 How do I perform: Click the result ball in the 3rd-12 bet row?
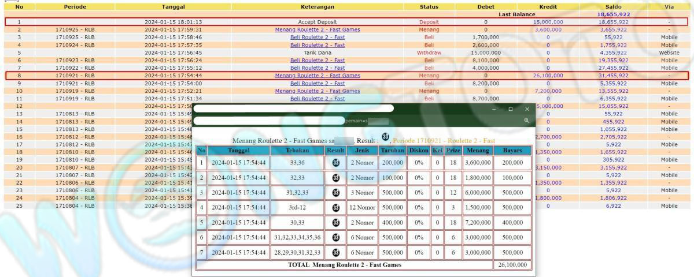click(335, 208)
